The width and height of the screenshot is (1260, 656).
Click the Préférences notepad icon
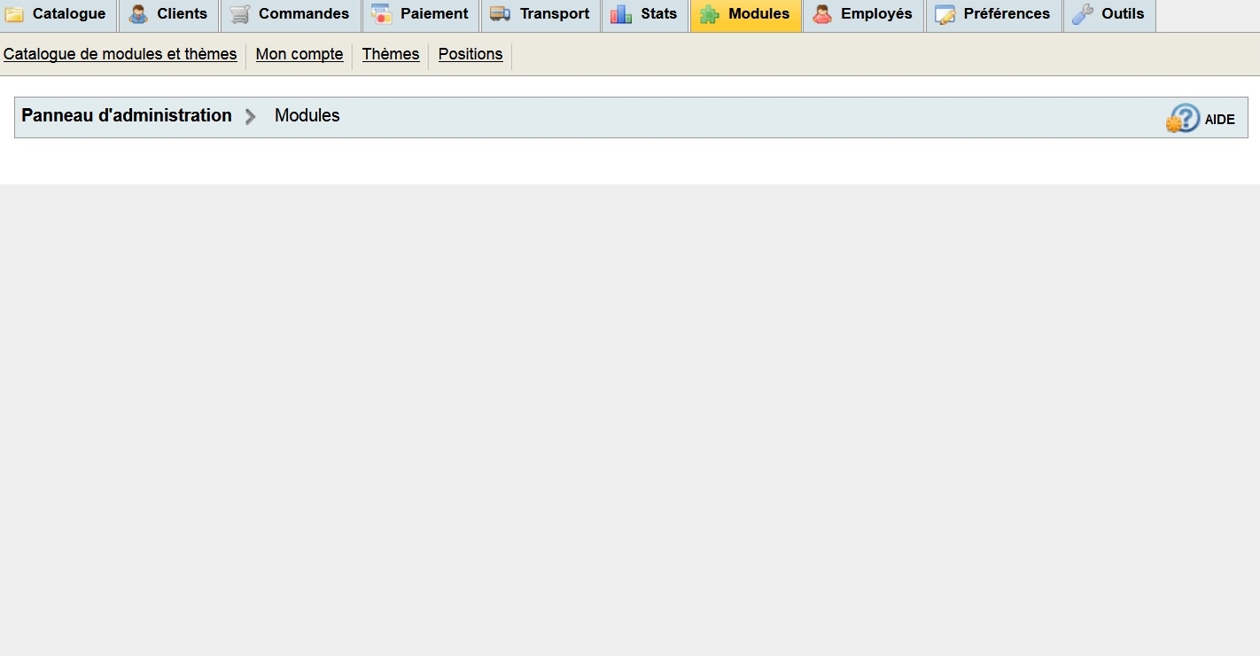945,14
